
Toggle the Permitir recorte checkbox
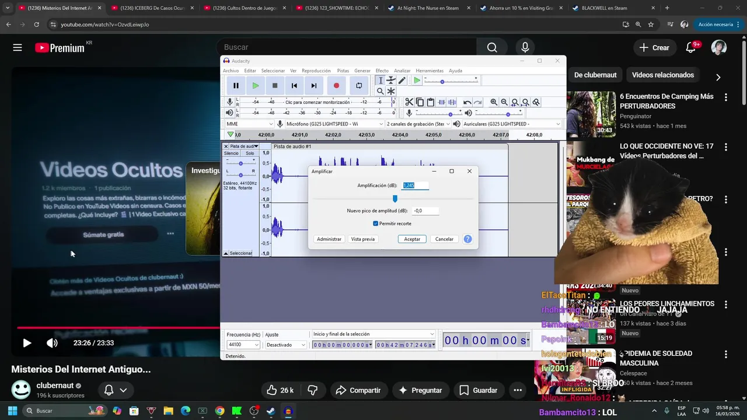375,223
